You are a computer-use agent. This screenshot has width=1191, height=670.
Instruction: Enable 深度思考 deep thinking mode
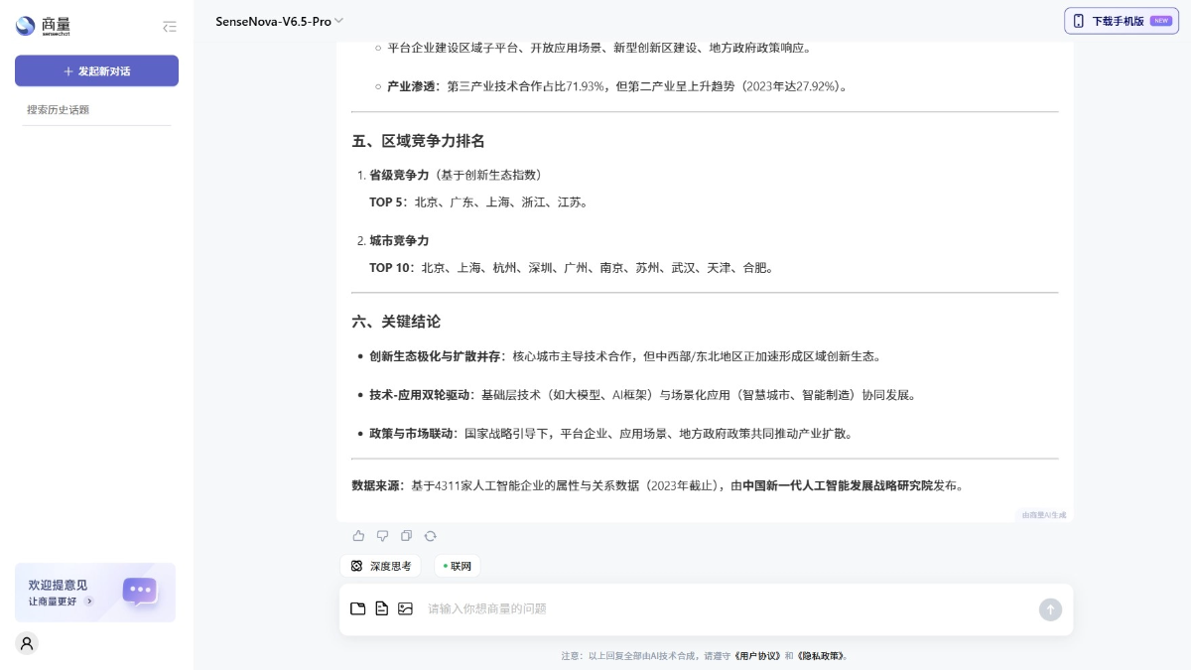click(x=380, y=566)
